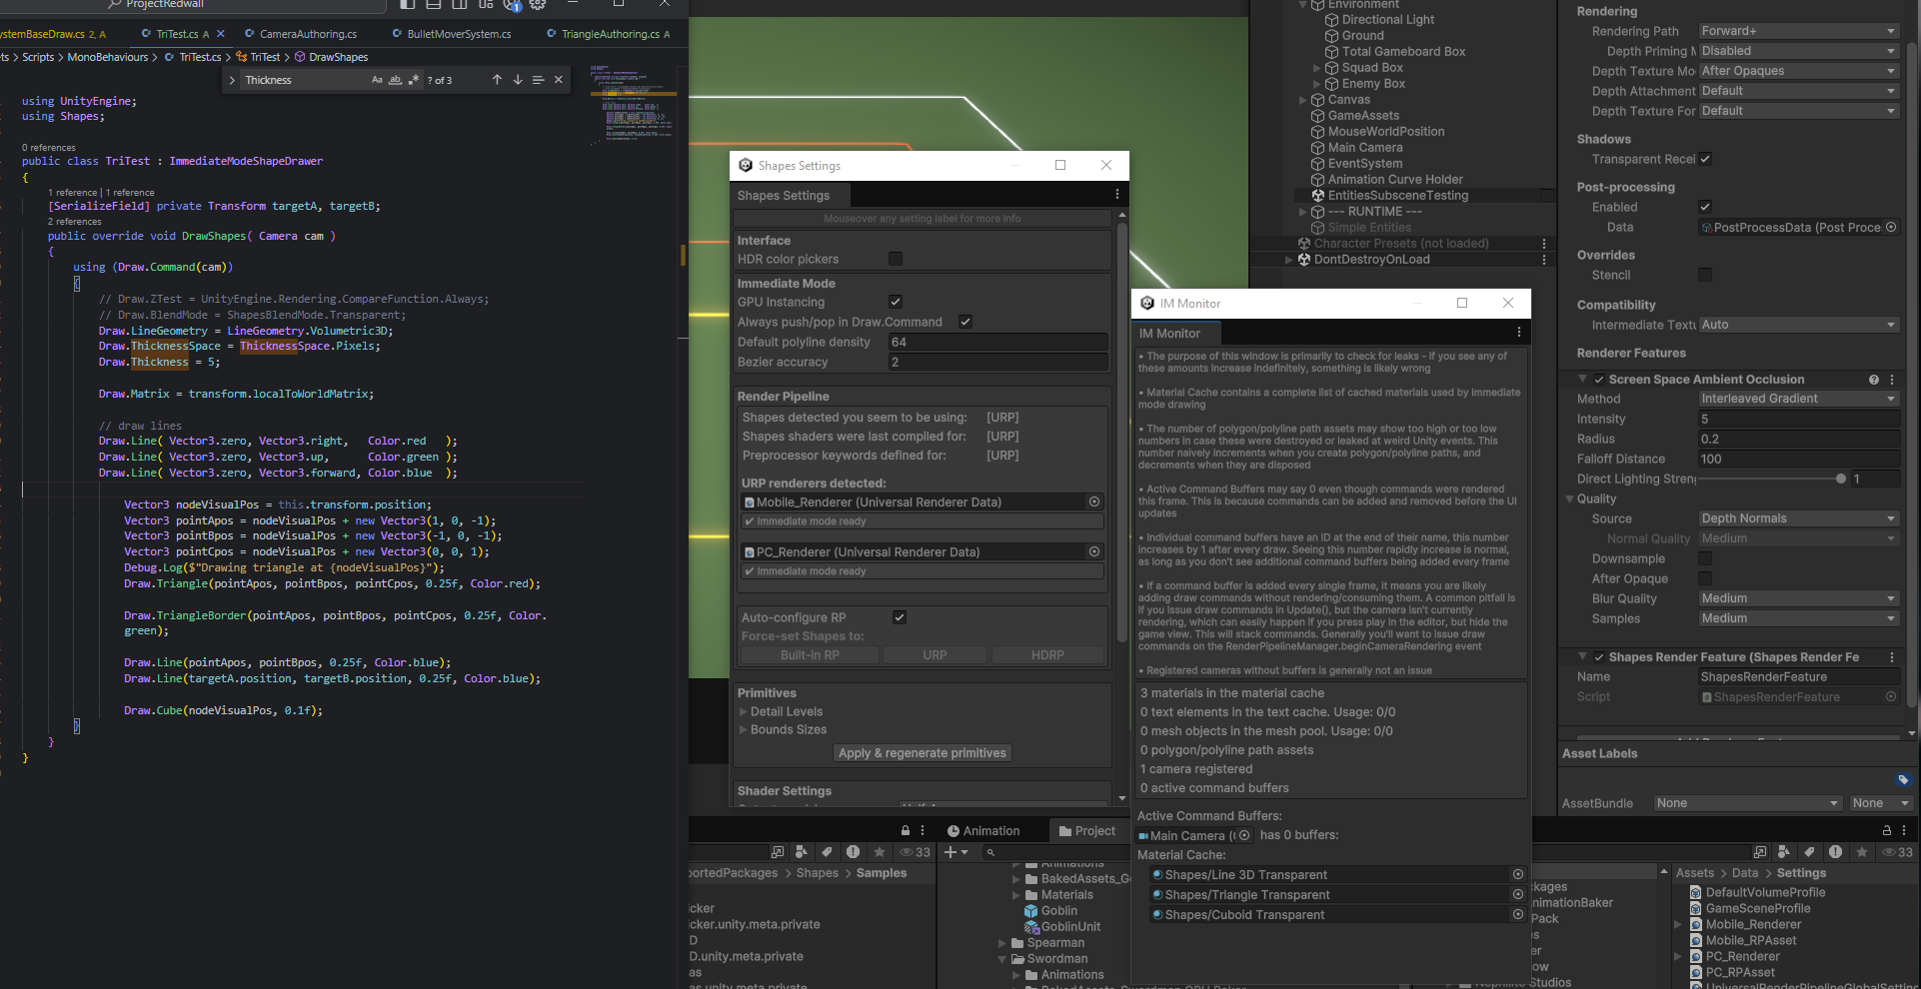The width and height of the screenshot is (1921, 989).
Task: Click Default polyline density field
Action: 997,342
